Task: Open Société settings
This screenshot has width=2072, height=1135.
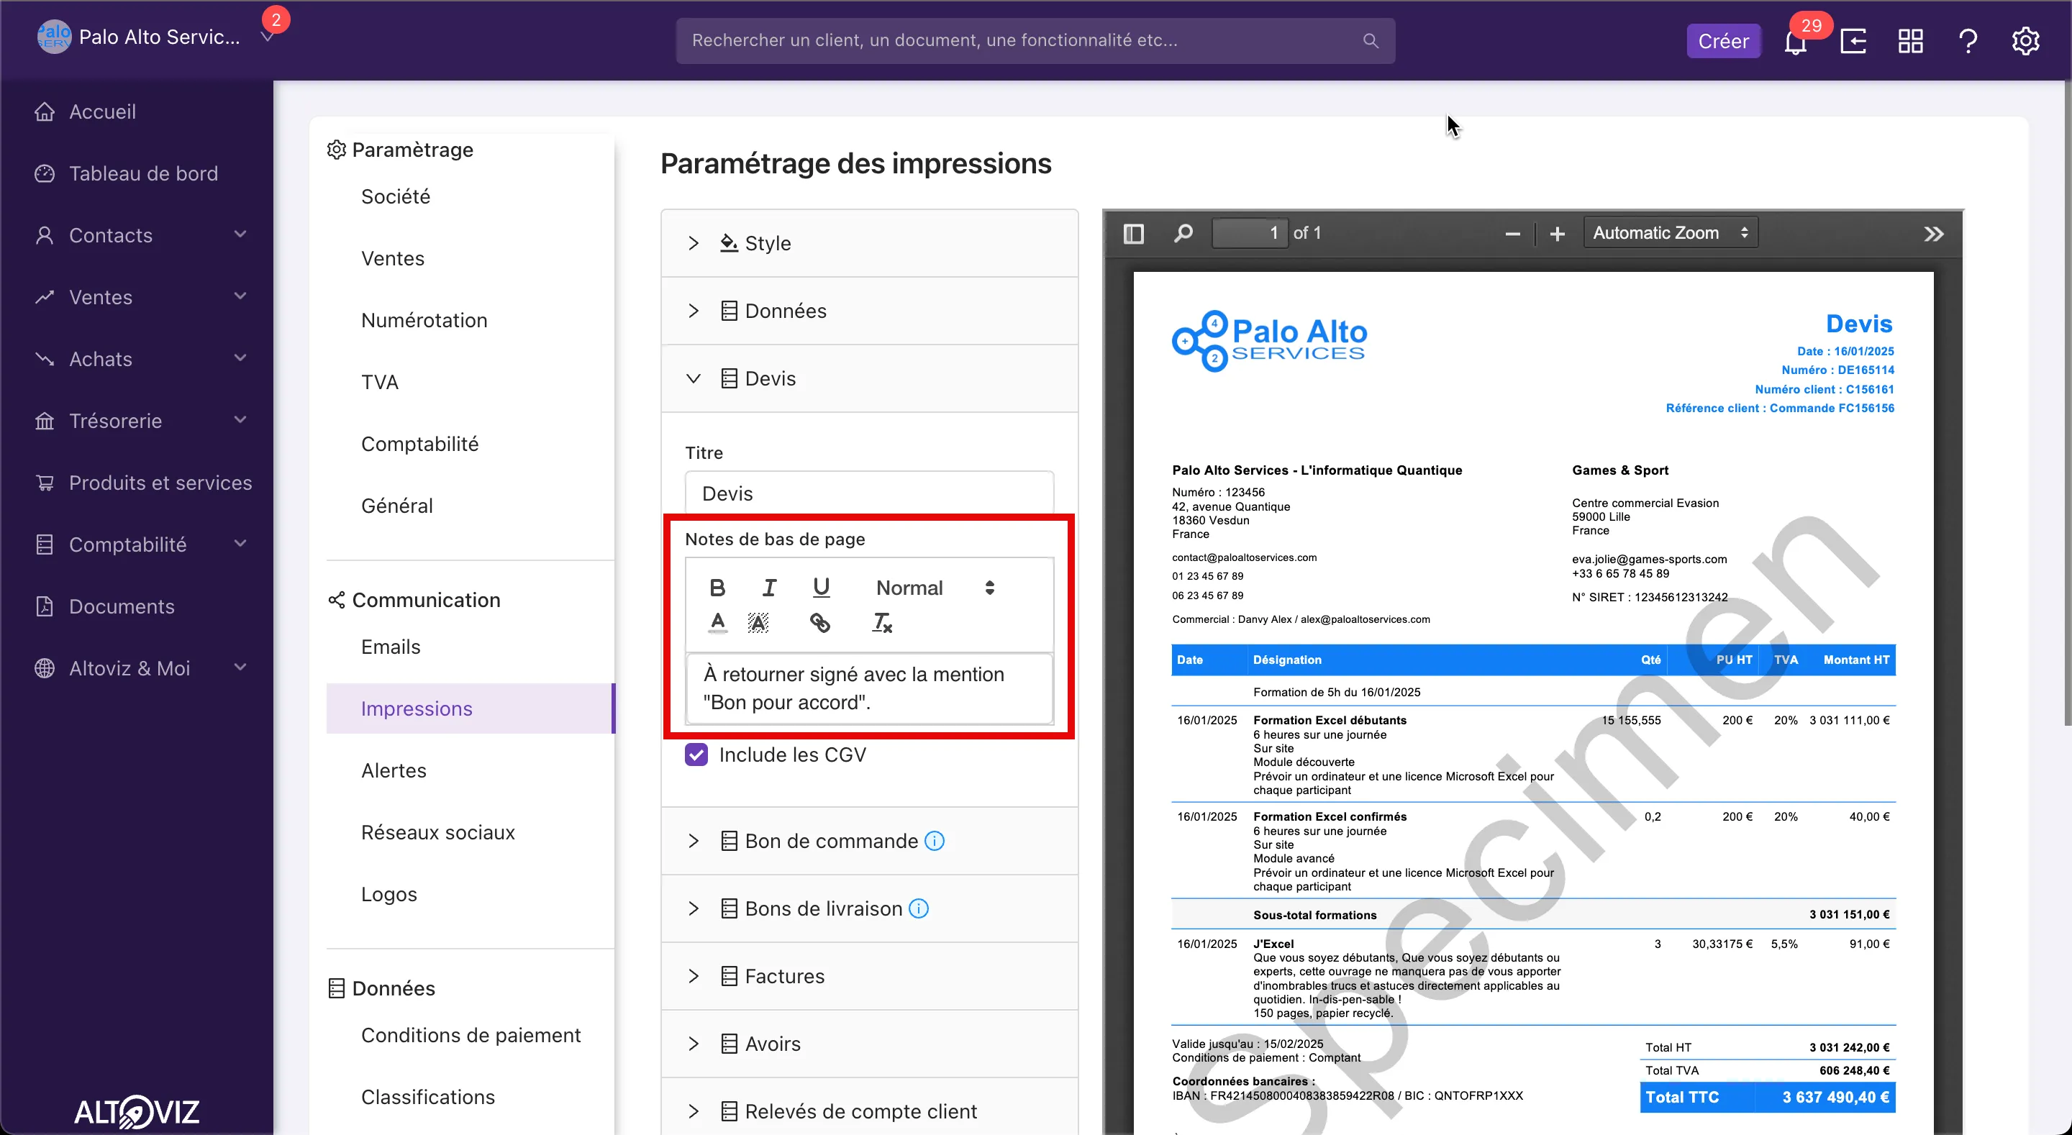Action: (396, 197)
